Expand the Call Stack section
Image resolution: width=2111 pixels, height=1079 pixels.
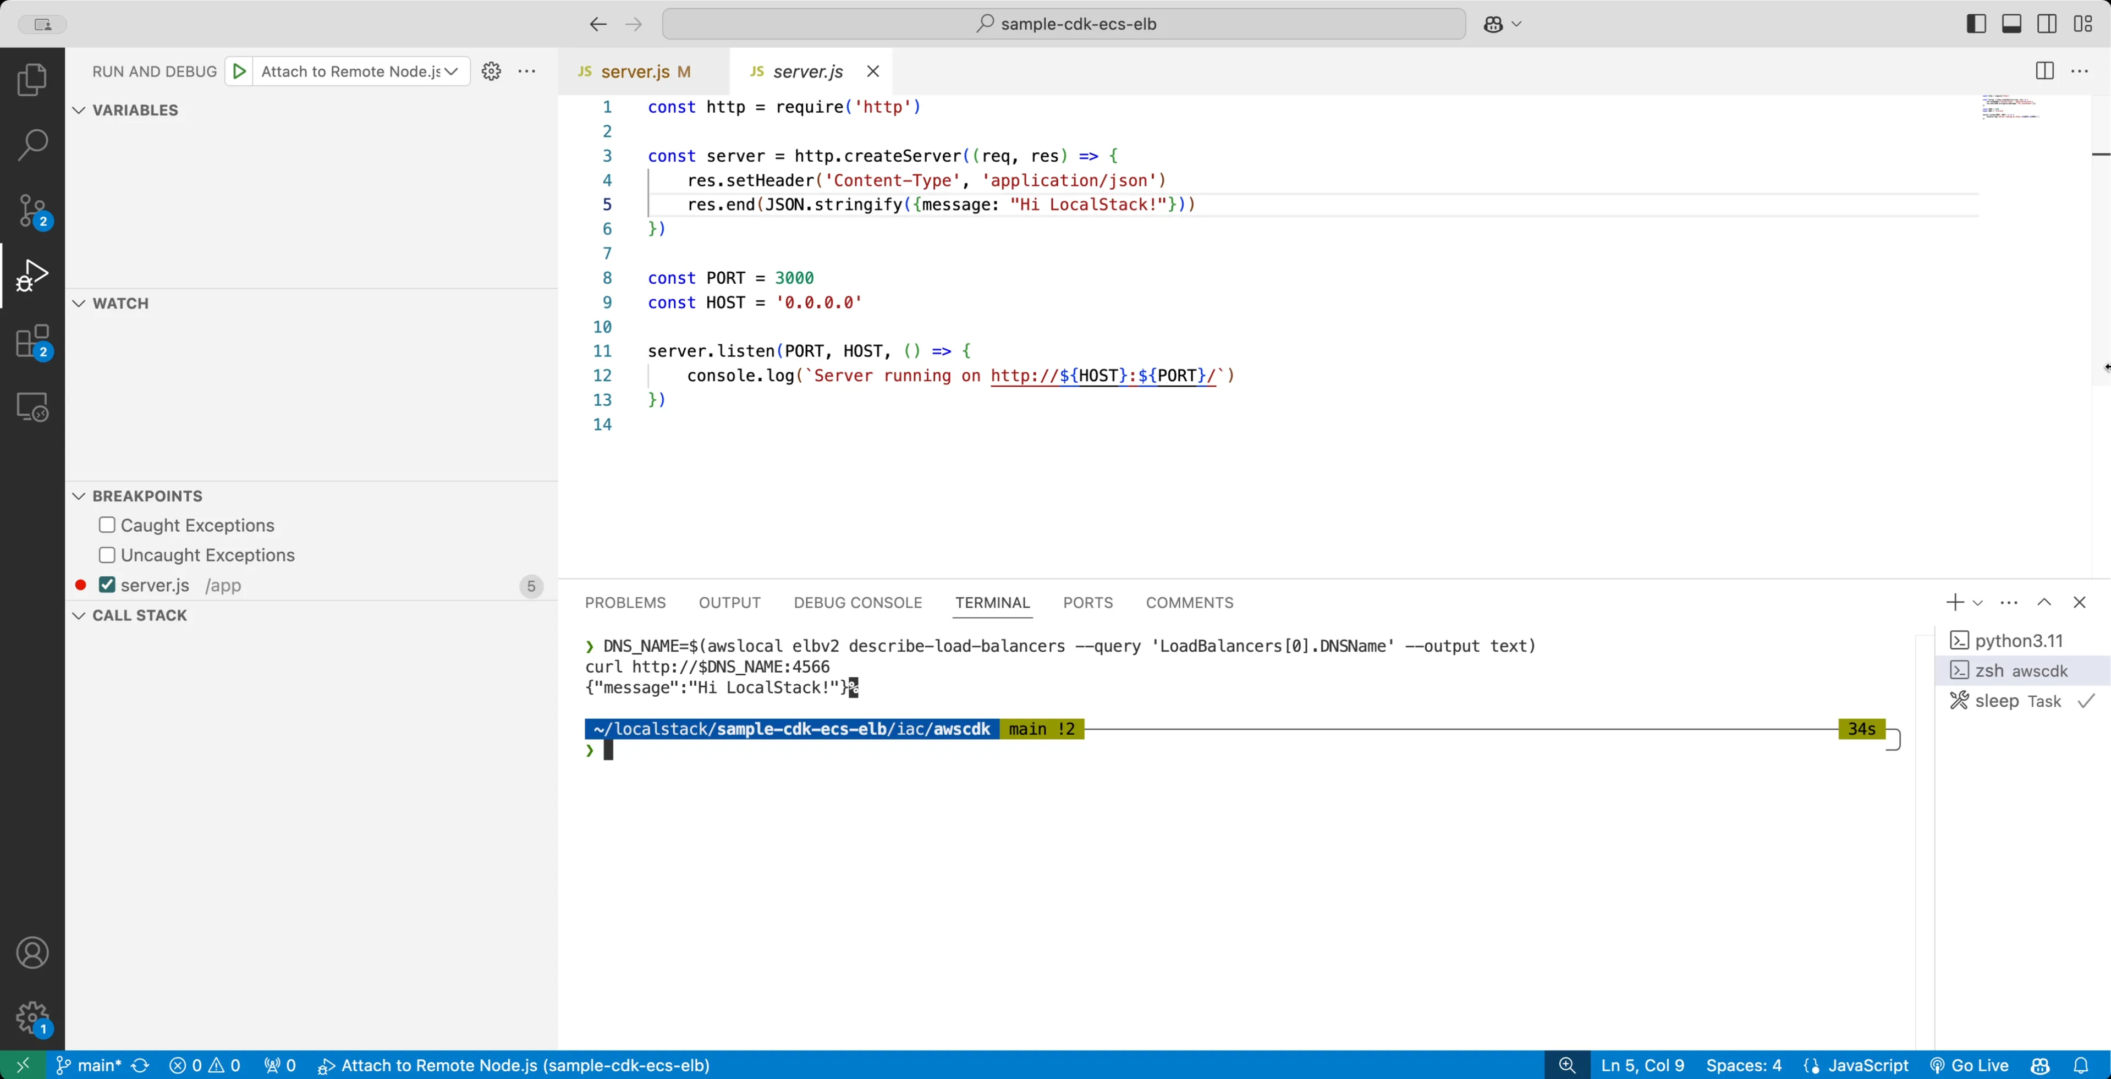[x=78, y=615]
